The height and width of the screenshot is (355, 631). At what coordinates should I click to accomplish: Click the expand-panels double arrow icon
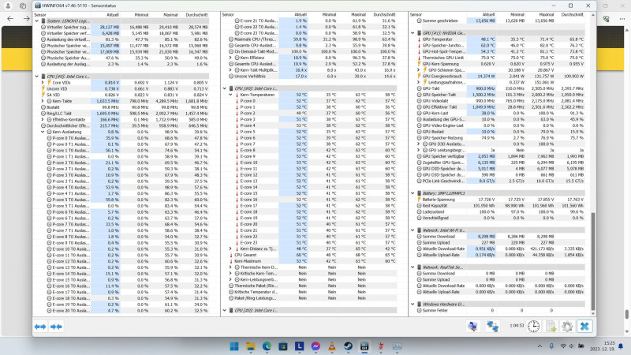(x=40, y=327)
